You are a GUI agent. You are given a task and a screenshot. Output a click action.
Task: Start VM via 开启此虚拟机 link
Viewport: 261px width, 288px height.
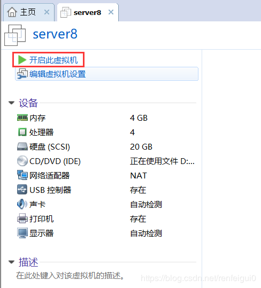coord(53,60)
